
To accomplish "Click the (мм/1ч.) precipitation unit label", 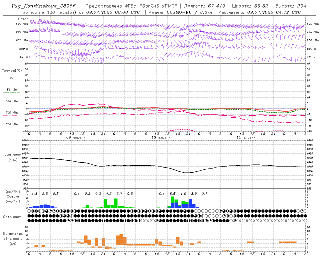I will (13, 201).
